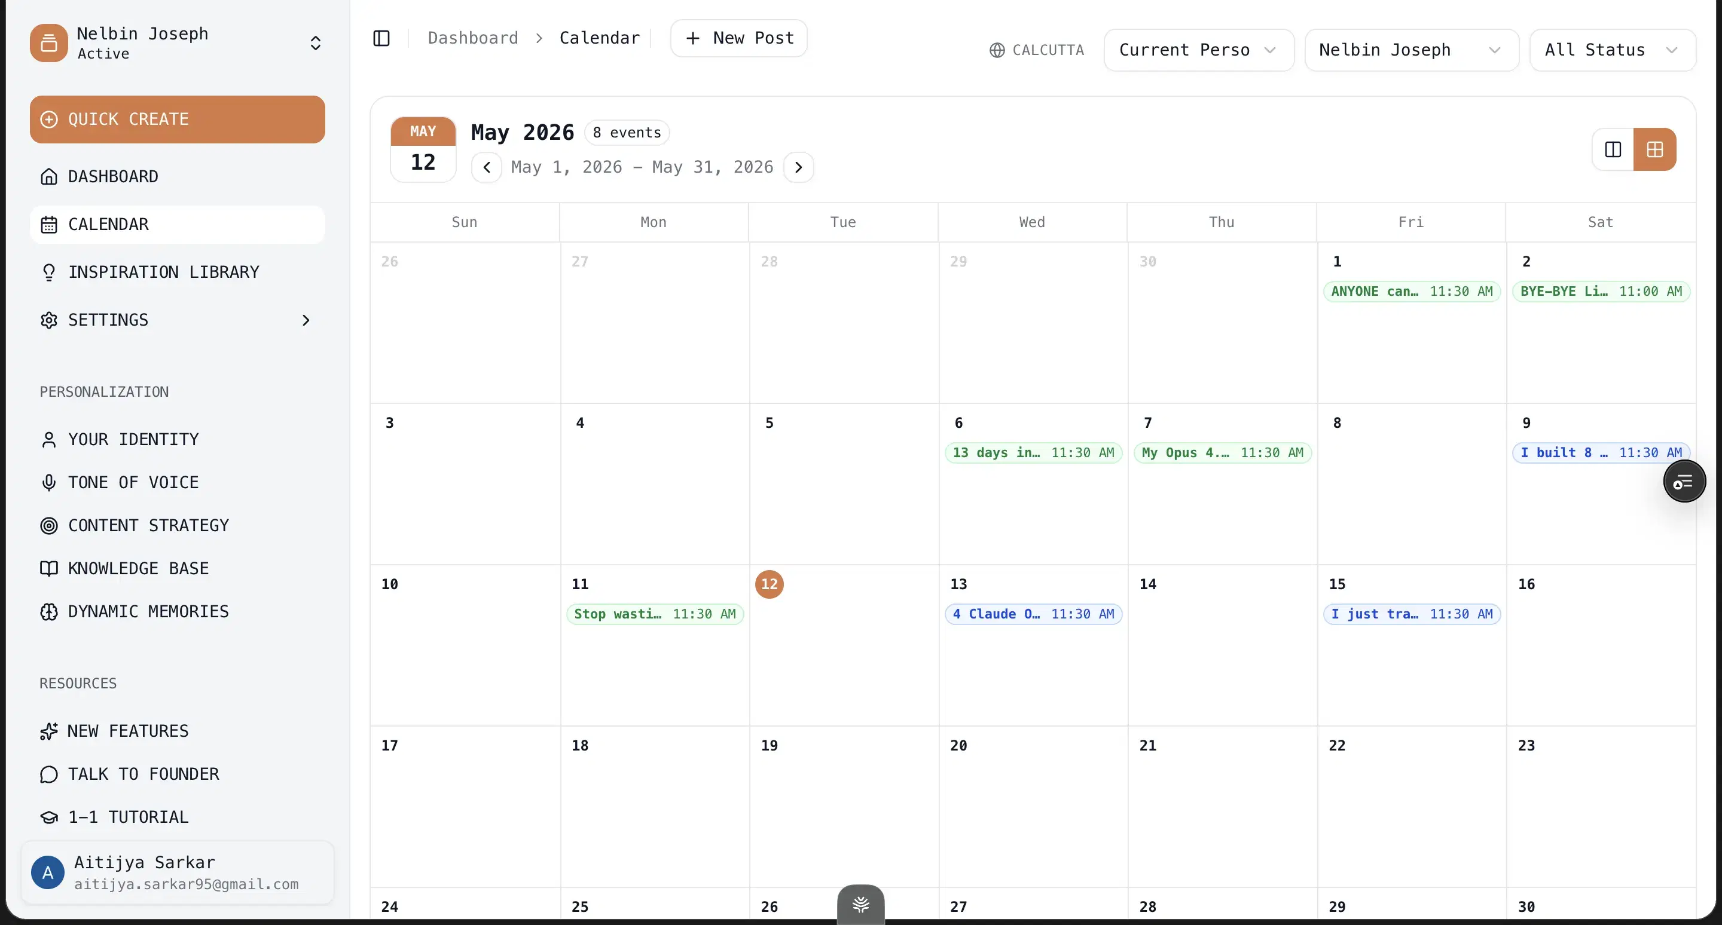
Task: Open Dynamic Memories page
Action: (x=177, y=612)
